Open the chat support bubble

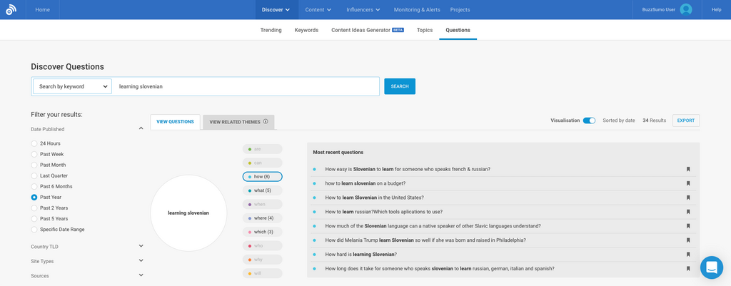coord(711,267)
